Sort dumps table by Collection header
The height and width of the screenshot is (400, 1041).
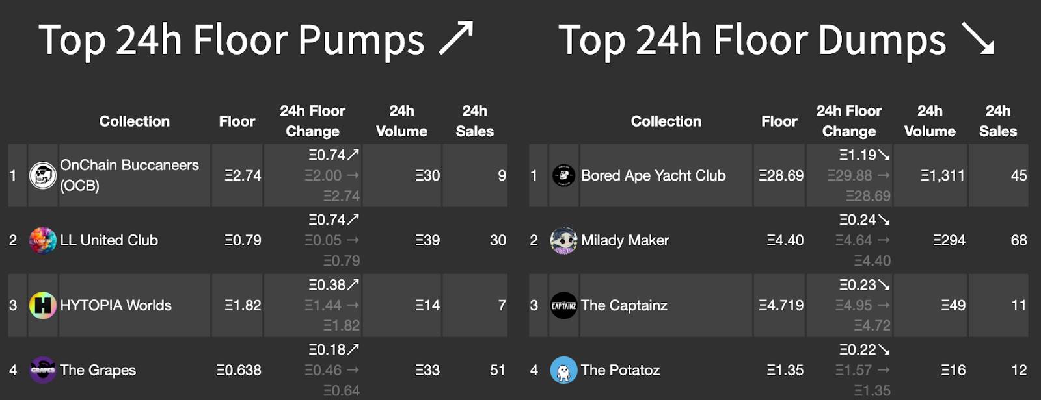pyautogui.click(x=666, y=121)
